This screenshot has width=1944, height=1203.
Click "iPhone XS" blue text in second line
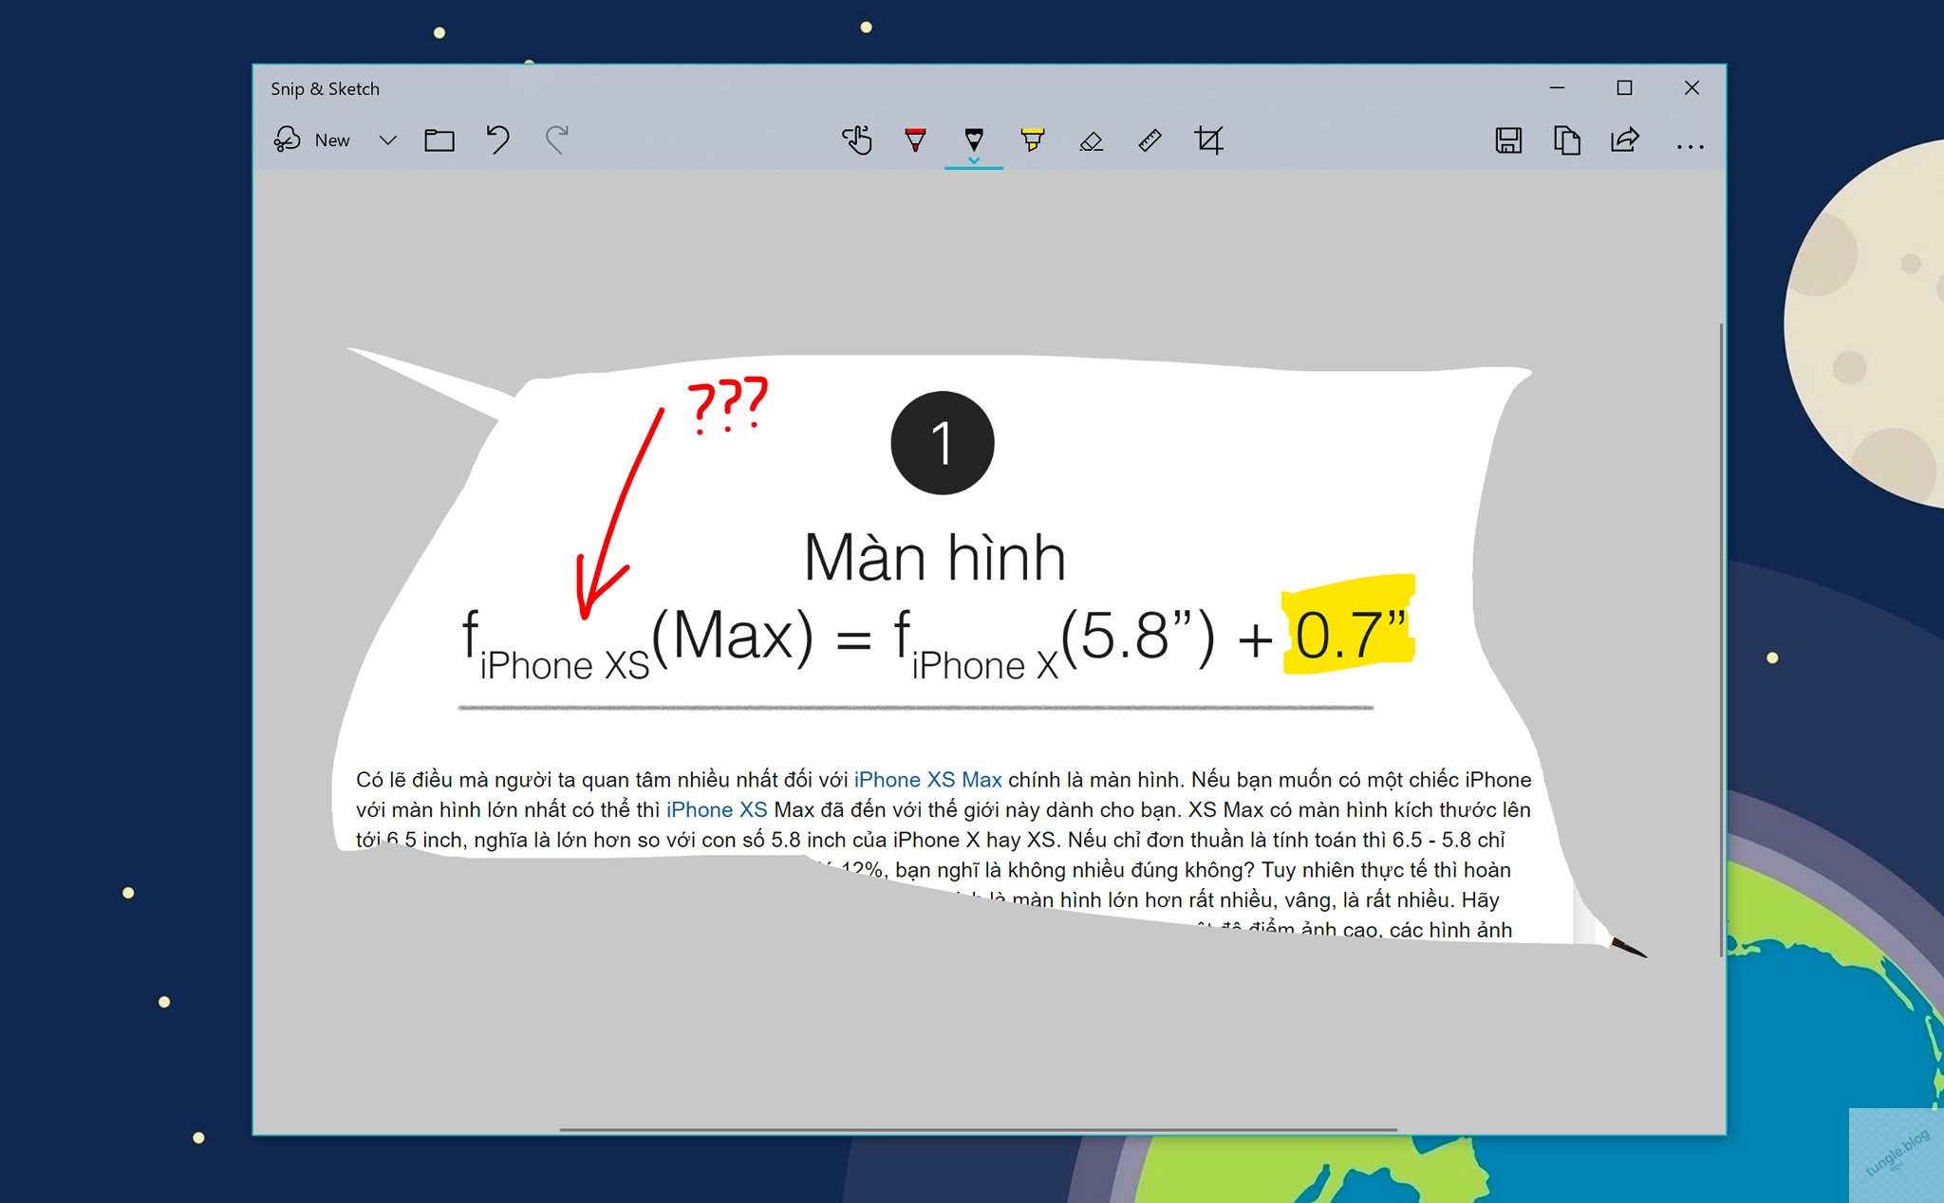(x=717, y=810)
